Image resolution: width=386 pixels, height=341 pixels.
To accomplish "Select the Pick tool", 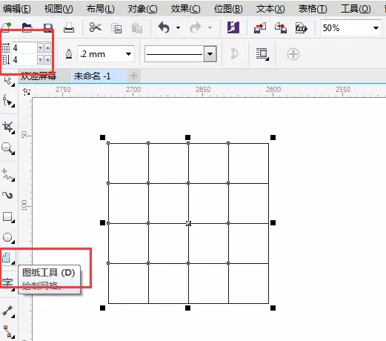I will (x=8, y=81).
